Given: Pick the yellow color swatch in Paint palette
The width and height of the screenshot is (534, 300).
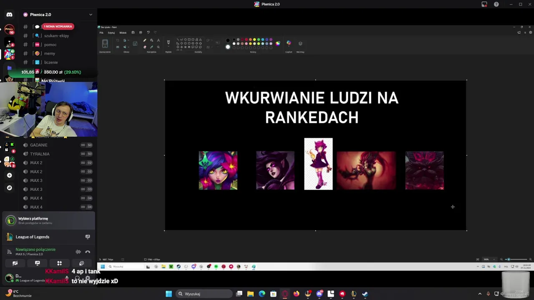Looking at the screenshot, I should point(254,40).
